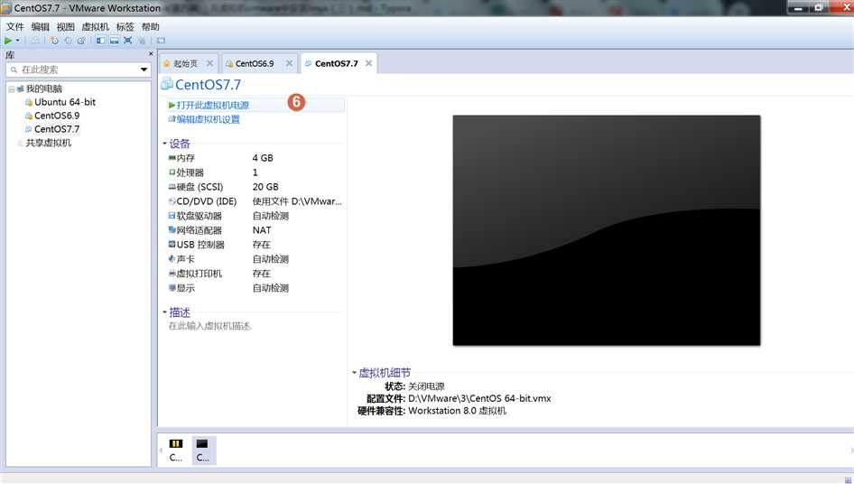The width and height of the screenshot is (854, 484).
Task: Collapse the 虚拟机细节 section
Action: pos(354,373)
